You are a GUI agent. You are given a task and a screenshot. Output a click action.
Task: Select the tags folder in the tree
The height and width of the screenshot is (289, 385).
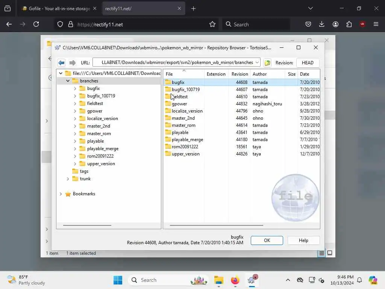pyautogui.click(x=84, y=171)
